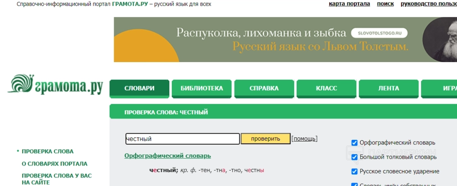The image size is (457, 186).
Task: Switch to the БИБЛИОТЕКА tab
Action: [x=202, y=88]
